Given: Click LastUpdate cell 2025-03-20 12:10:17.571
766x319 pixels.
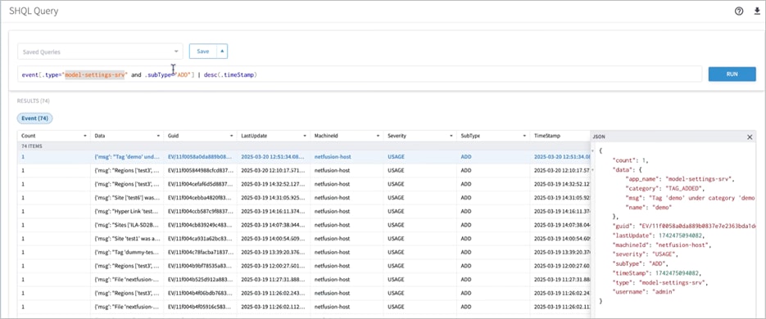Looking at the screenshot, I should point(274,171).
